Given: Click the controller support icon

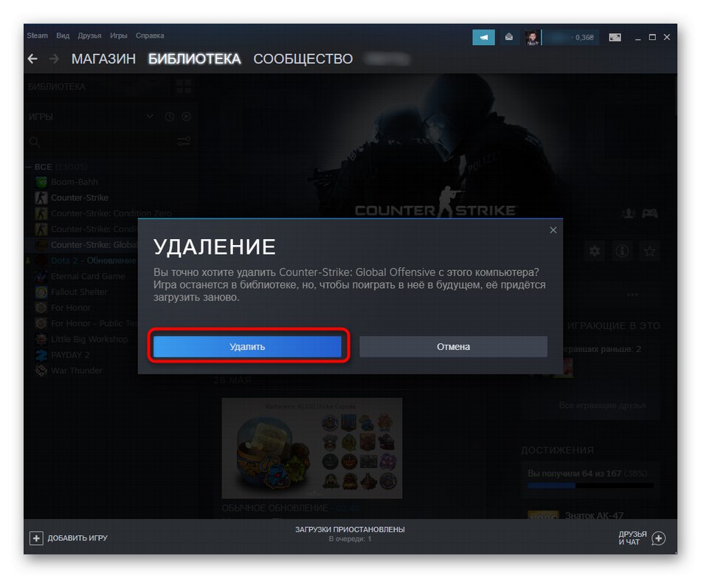Looking at the screenshot, I should [x=649, y=213].
